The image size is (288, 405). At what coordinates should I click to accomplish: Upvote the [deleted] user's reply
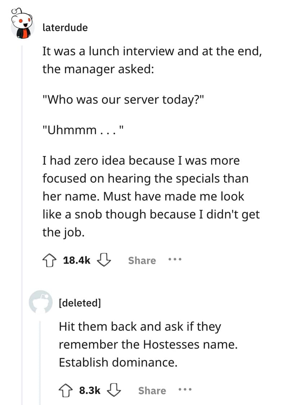tap(67, 390)
